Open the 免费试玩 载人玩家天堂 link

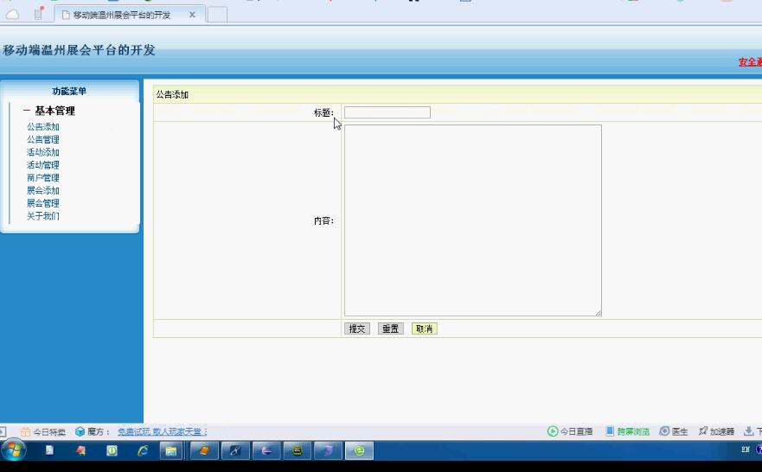point(163,431)
